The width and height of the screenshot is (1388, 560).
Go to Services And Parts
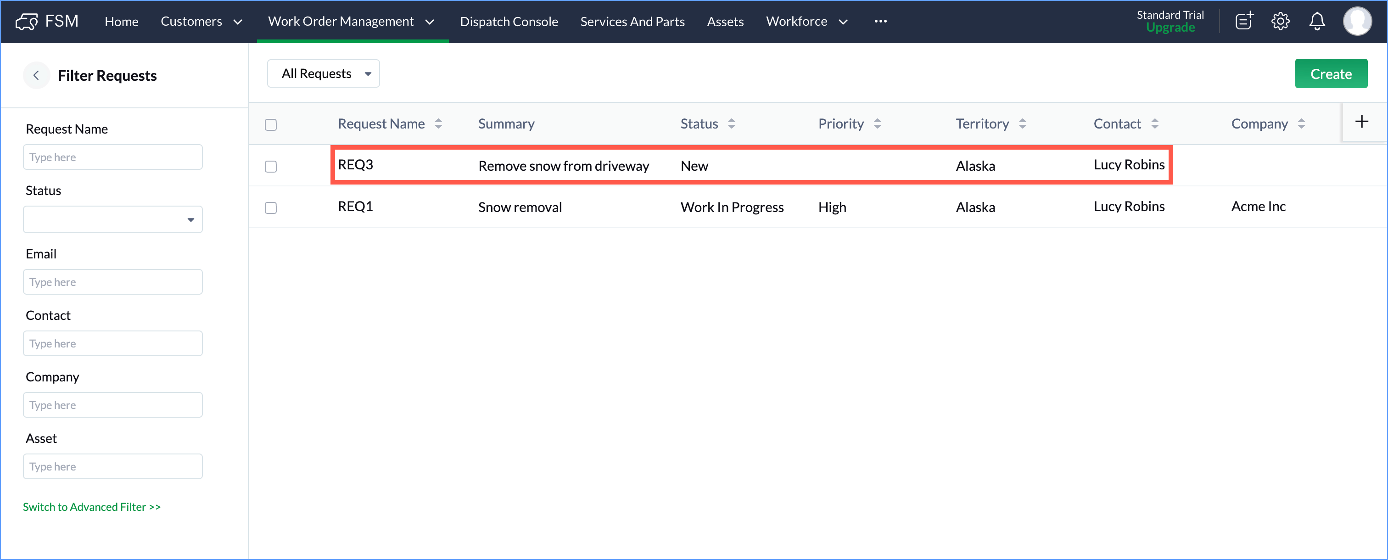[632, 22]
